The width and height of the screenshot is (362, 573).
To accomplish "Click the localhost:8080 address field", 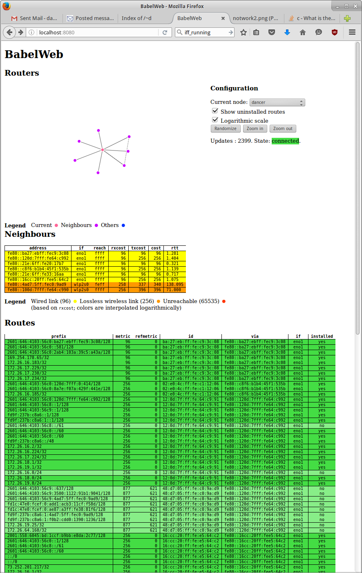I will 97,32.
